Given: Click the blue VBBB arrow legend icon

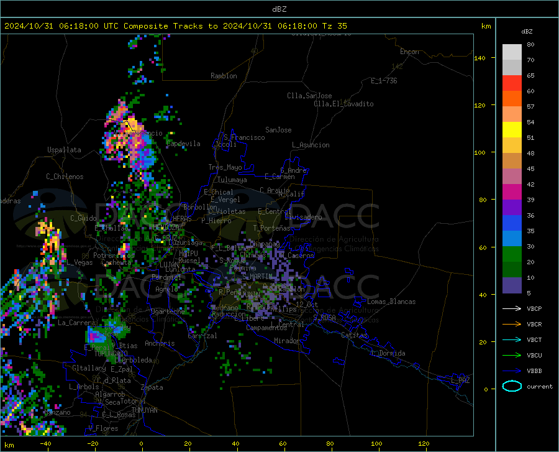Looking at the screenshot, I should tap(512, 371).
